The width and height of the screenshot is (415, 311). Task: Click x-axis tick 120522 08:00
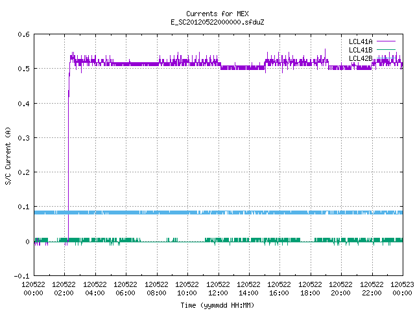(x=156, y=288)
